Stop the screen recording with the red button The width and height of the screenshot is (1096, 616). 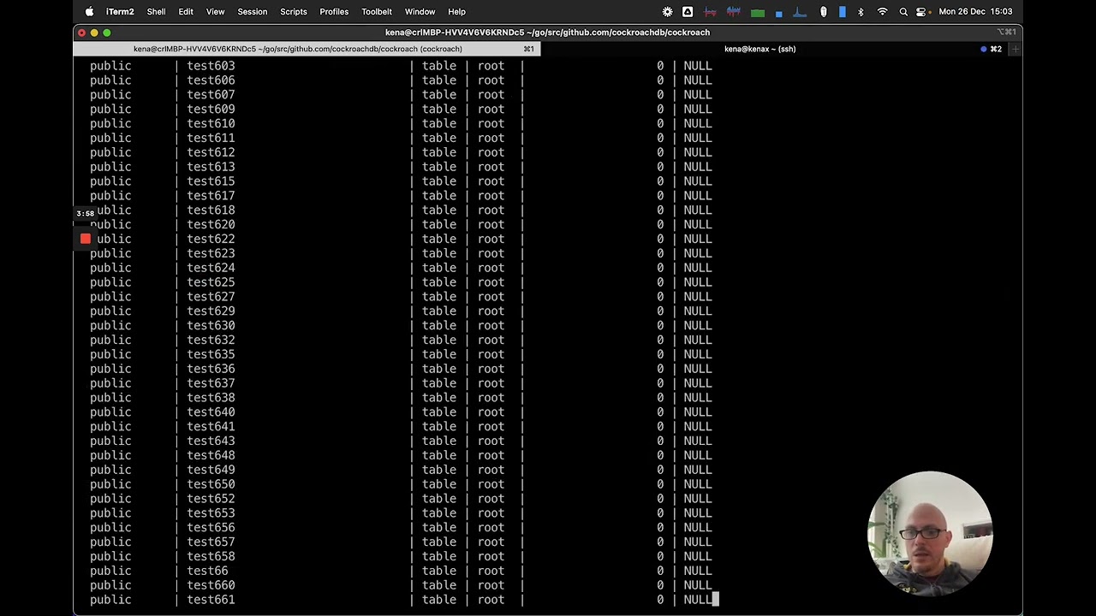[86, 239]
